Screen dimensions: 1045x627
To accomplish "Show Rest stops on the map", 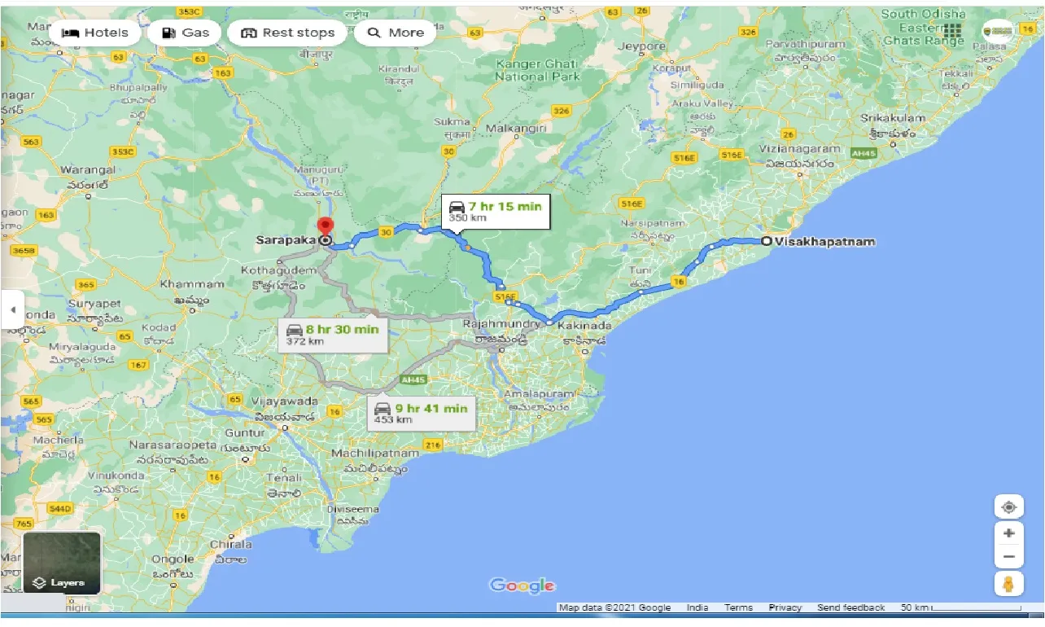I will [288, 33].
